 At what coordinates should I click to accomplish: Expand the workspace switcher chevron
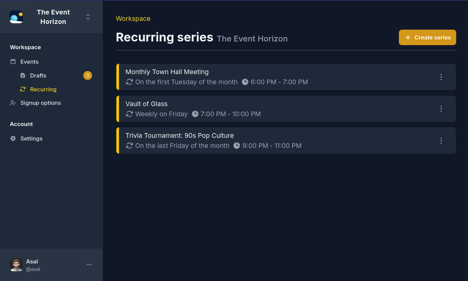click(88, 17)
